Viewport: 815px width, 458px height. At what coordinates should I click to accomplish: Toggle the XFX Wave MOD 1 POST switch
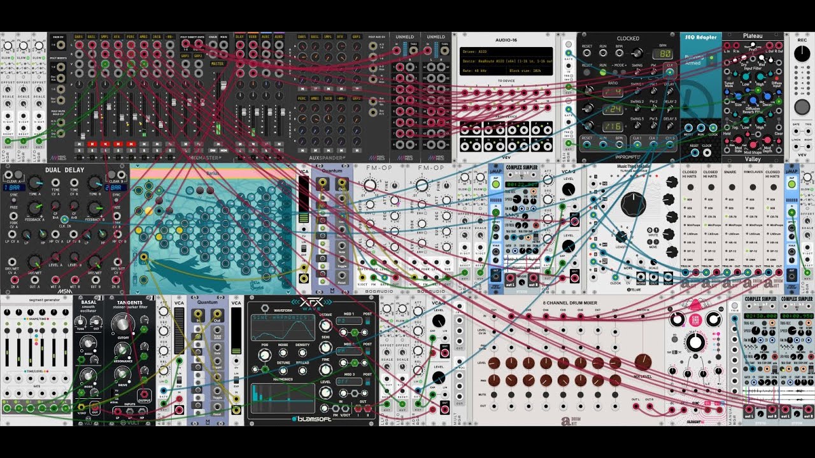click(x=367, y=321)
